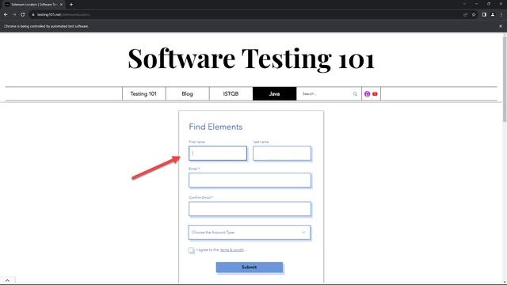Click the Find Elements heading text
This screenshot has height=285, width=507.
[215, 127]
